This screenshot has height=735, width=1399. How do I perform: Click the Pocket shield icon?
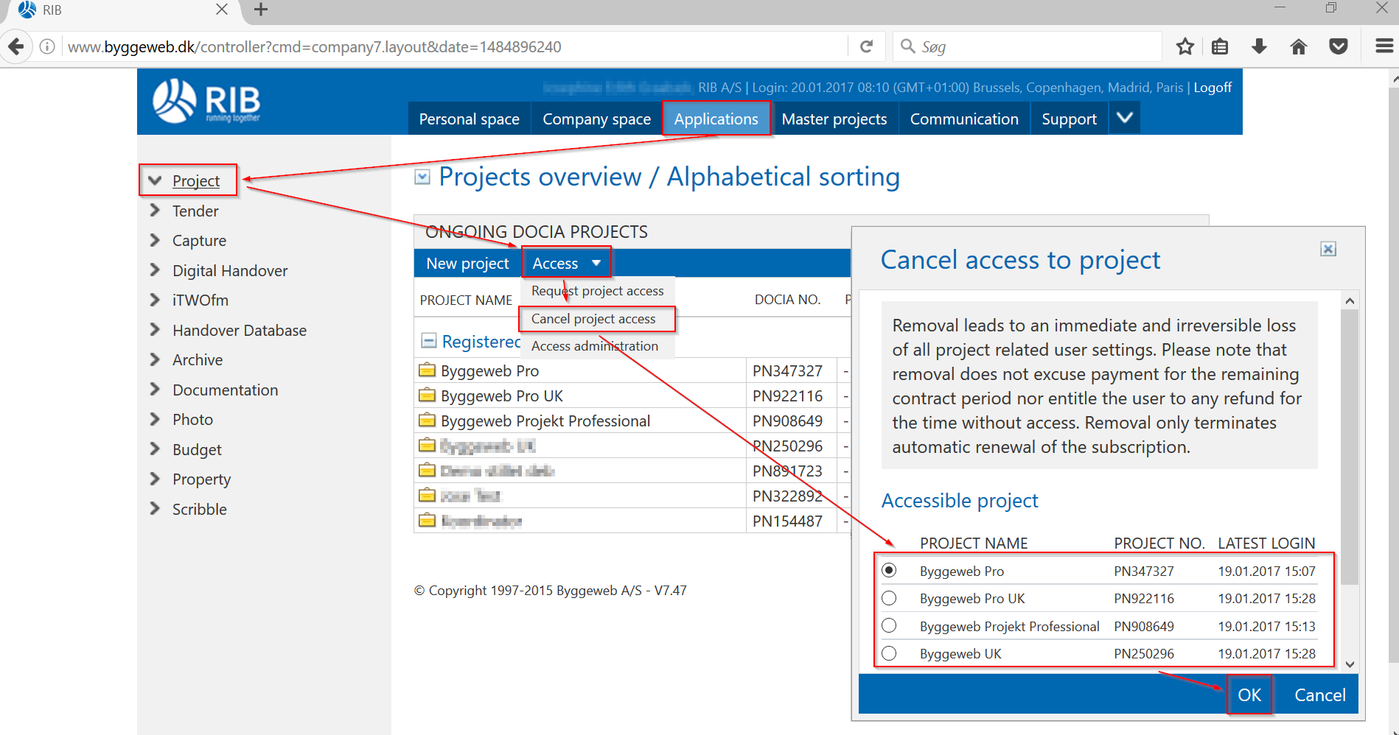click(1338, 47)
